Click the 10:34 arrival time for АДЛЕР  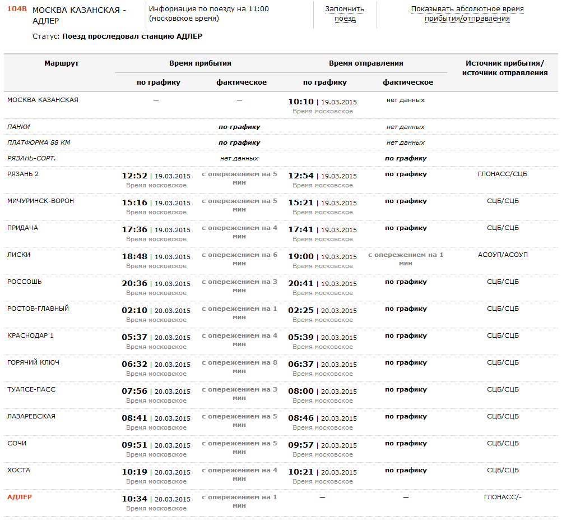pyautogui.click(x=134, y=499)
